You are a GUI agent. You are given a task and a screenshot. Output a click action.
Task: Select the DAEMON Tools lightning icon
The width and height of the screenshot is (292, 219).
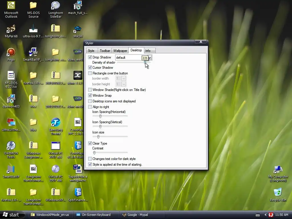(x=11, y=146)
